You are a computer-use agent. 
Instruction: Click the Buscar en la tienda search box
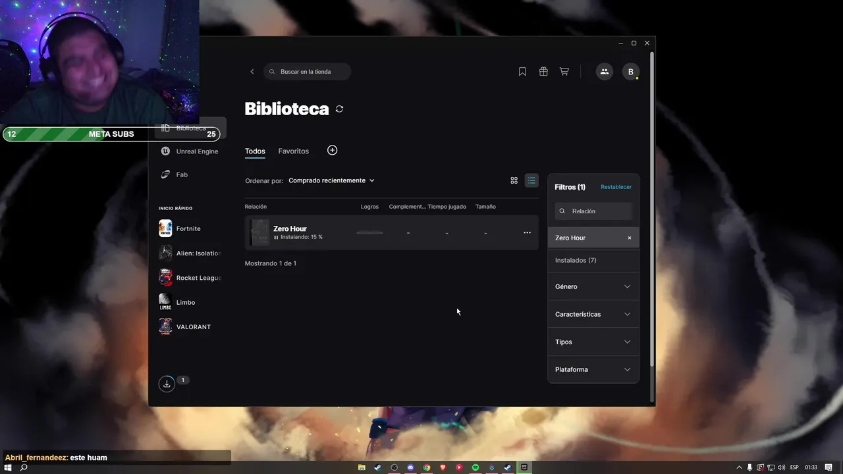[308, 72]
